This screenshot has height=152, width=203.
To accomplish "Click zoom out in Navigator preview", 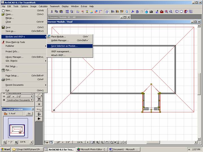I will [x=5, y=142].
